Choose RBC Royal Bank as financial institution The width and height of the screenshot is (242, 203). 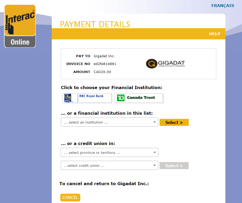[x=87, y=98]
